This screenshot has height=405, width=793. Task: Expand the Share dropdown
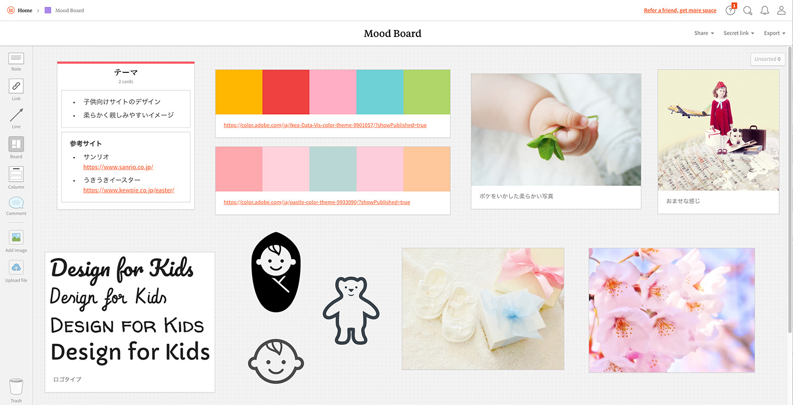pos(704,33)
